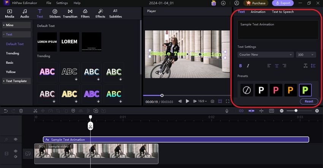Switch to the Animation tab
This screenshot has height=168, width=323.
click(258, 12)
